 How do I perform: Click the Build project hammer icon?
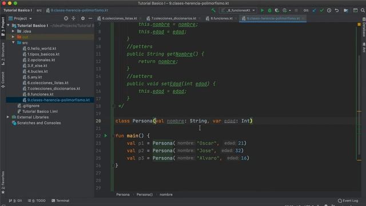tap(213, 10)
